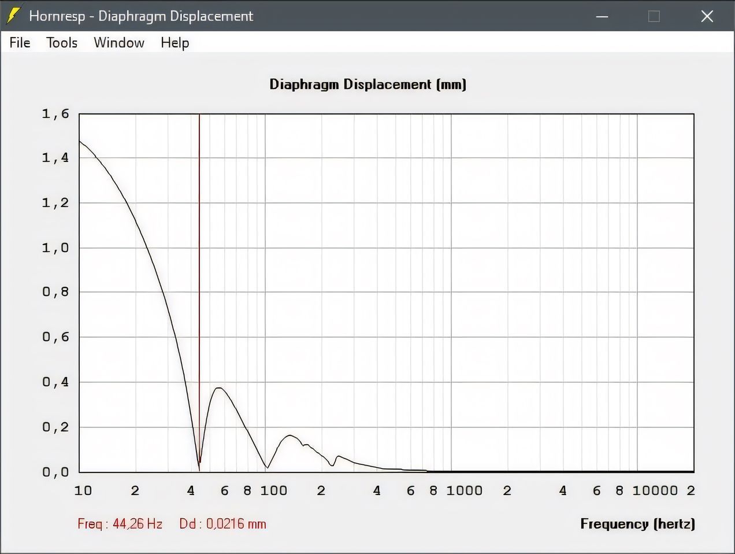
Task: Click the Hornresp lightning bolt icon
Action: click(13, 16)
